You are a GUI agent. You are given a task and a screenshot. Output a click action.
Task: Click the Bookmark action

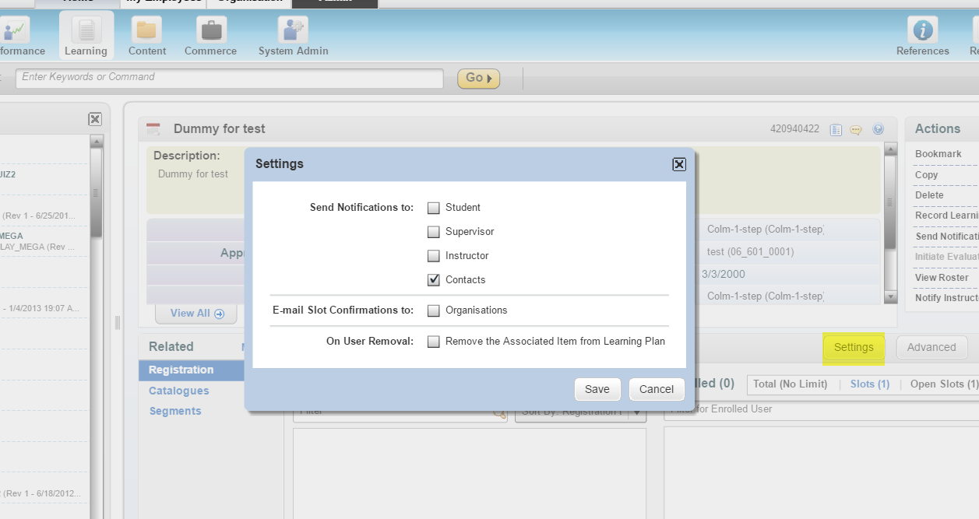(x=939, y=154)
